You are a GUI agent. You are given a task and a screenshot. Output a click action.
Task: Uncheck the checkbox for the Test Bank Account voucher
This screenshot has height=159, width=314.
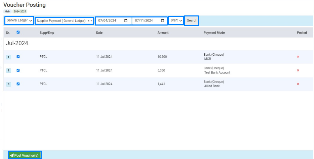coord(18,70)
